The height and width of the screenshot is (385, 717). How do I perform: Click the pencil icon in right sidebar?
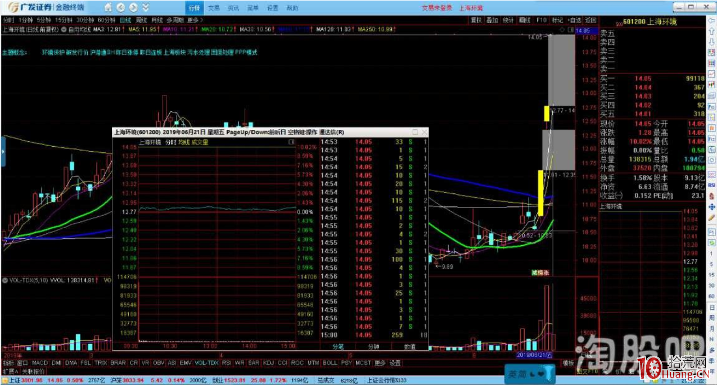tap(711, 217)
